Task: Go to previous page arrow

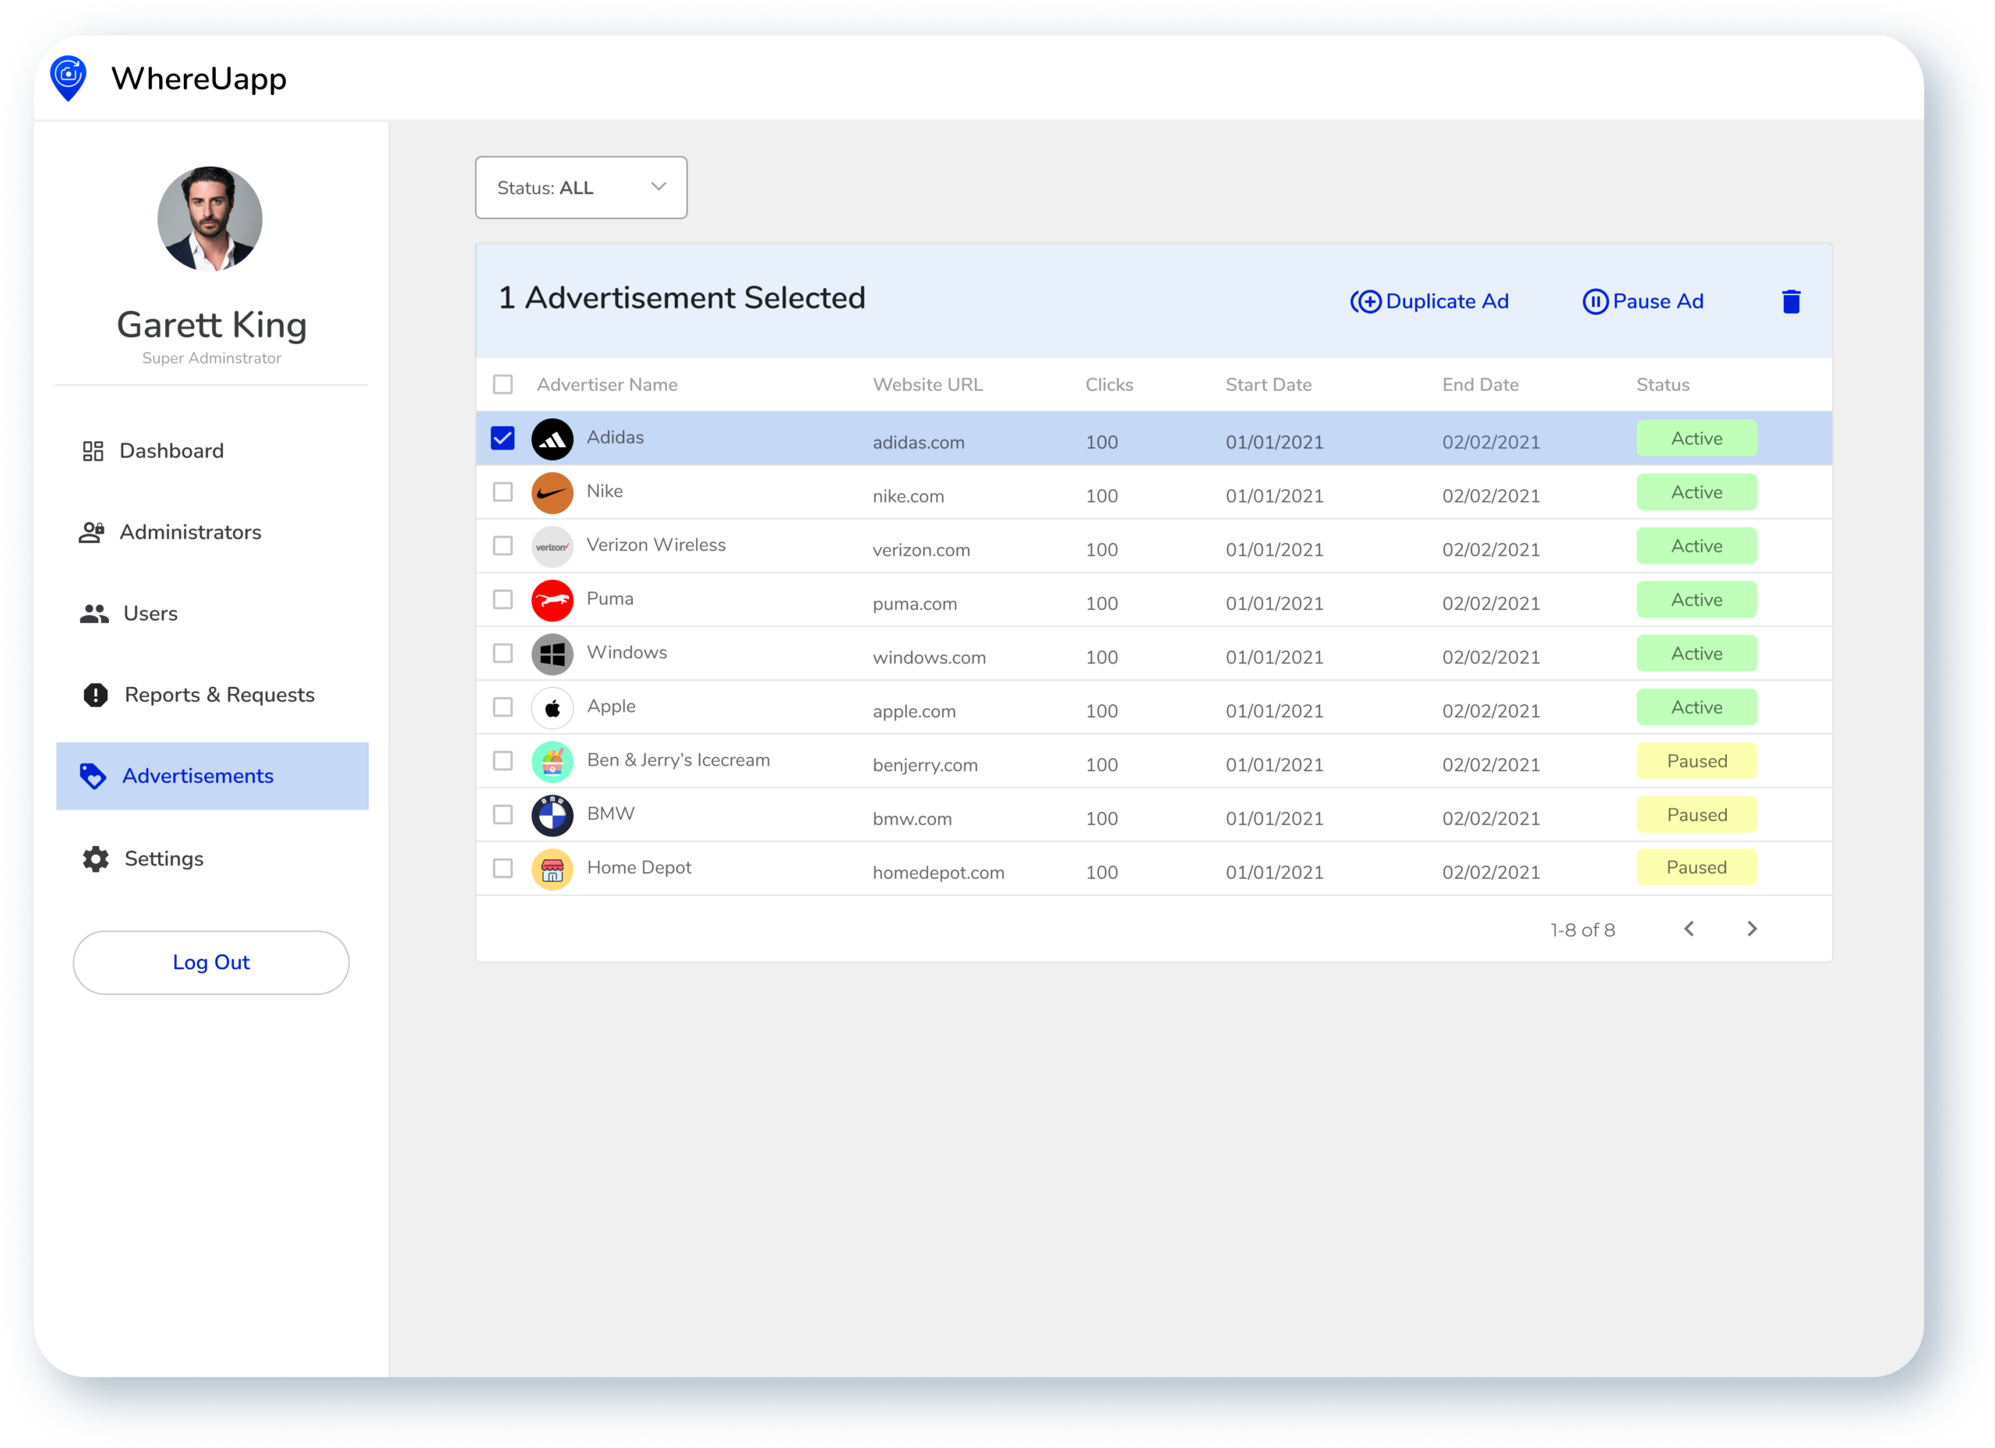Action: pyautogui.click(x=1689, y=928)
